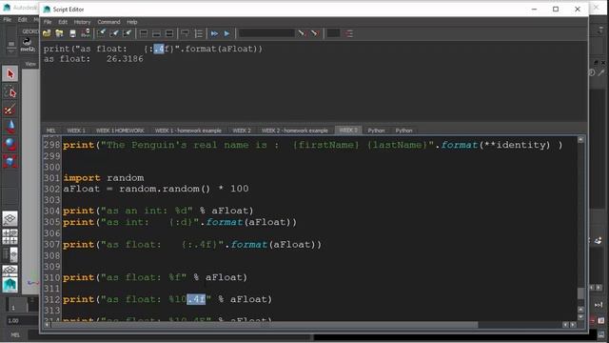Click the Clear Input icon

(x=114, y=33)
